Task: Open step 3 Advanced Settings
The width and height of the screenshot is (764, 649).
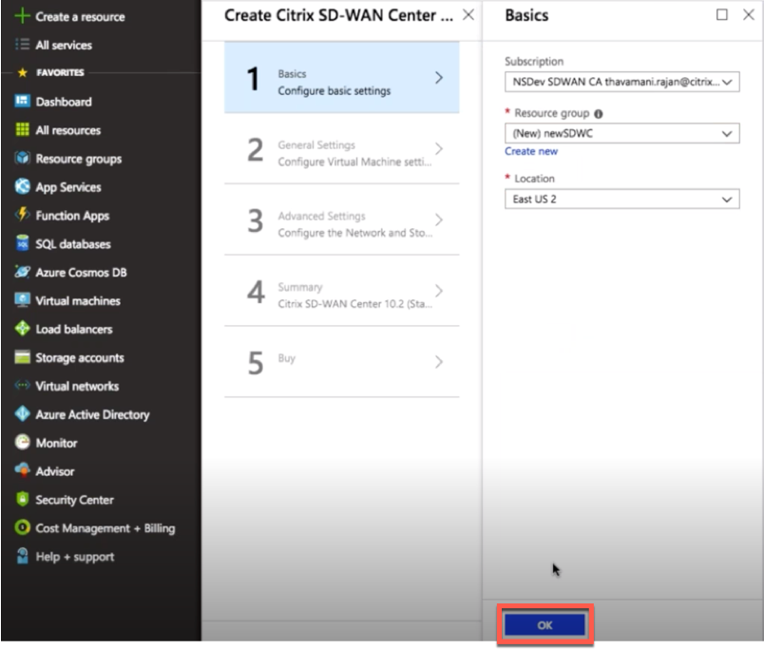Action: (x=341, y=220)
